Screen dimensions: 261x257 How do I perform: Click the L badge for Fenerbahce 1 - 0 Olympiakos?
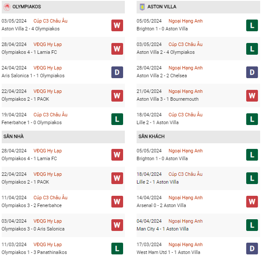coord(117,119)
